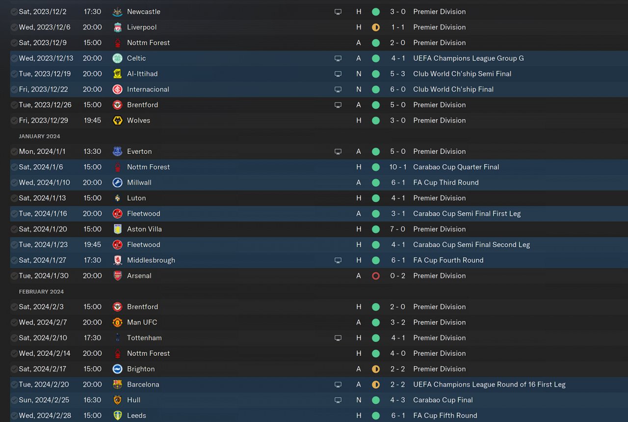Click the JANUARY 2024 month header
Screen dimensions: 628x422
point(39,136)
